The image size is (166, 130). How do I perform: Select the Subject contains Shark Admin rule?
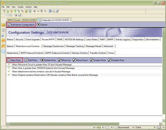point(84,75)
